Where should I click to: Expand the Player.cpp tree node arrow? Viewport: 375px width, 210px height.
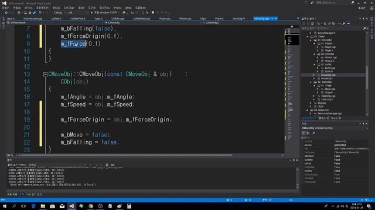318,47
